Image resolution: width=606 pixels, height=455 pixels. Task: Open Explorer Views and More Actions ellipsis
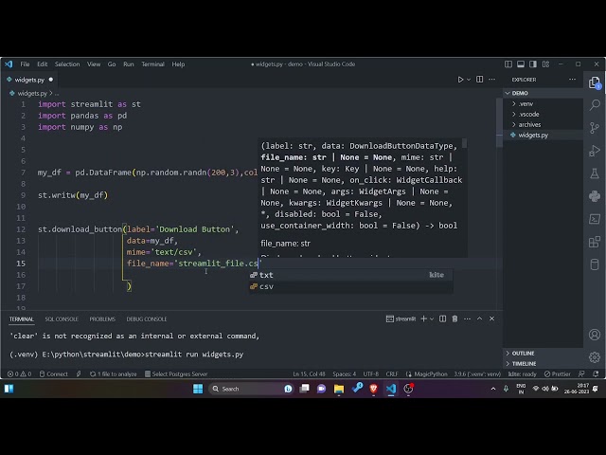coord(572,80)
